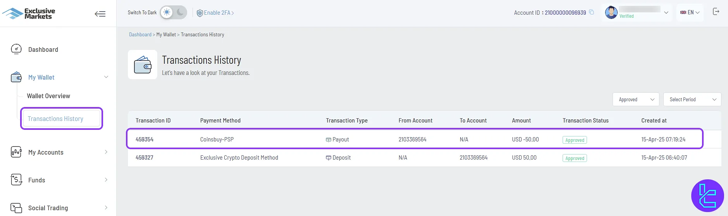Image resolution: width=728 pixels, height=216 pixels.
Task: Click My Wallet in the breadcrumb
Action: click(166, 34)
